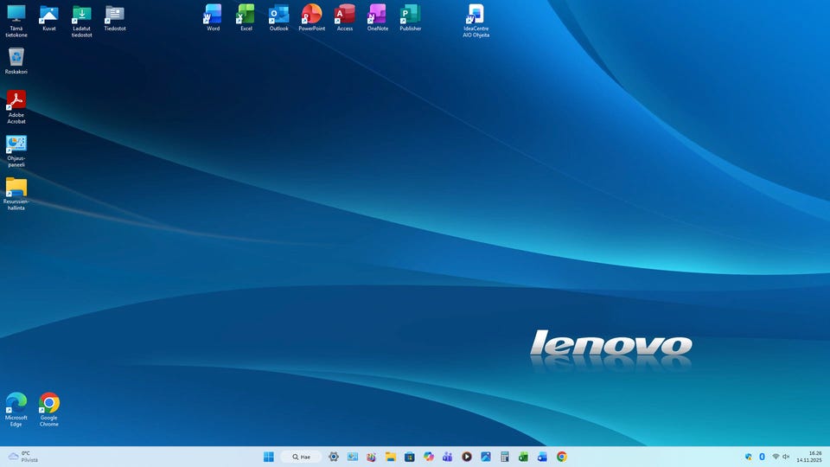Select the Google Chrome desktop shortcut
830x467 pixels.
(x=48, y=410)
